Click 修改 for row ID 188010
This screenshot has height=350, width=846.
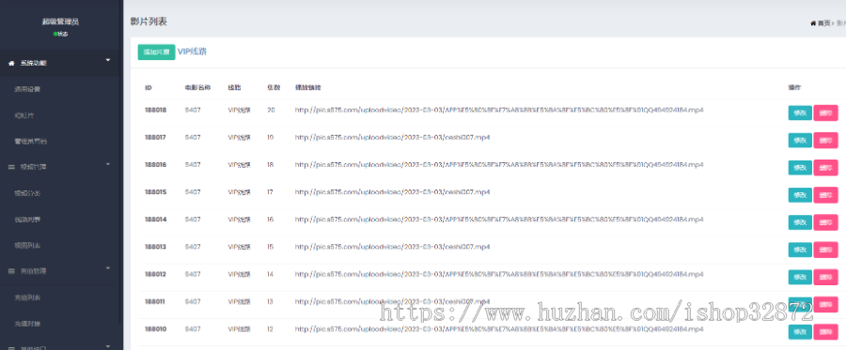point(800,331)
